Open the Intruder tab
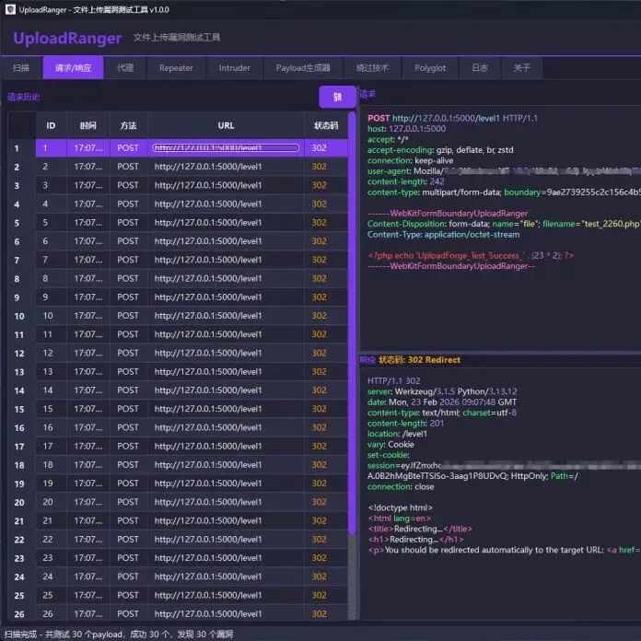 coord(234,68)
